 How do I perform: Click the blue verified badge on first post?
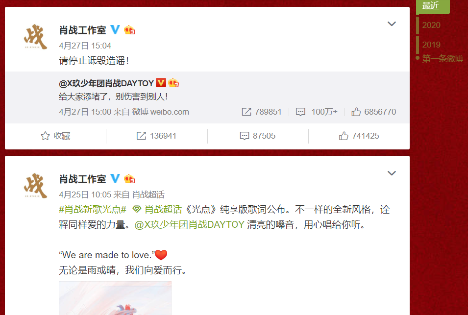(x=115, y=29)
